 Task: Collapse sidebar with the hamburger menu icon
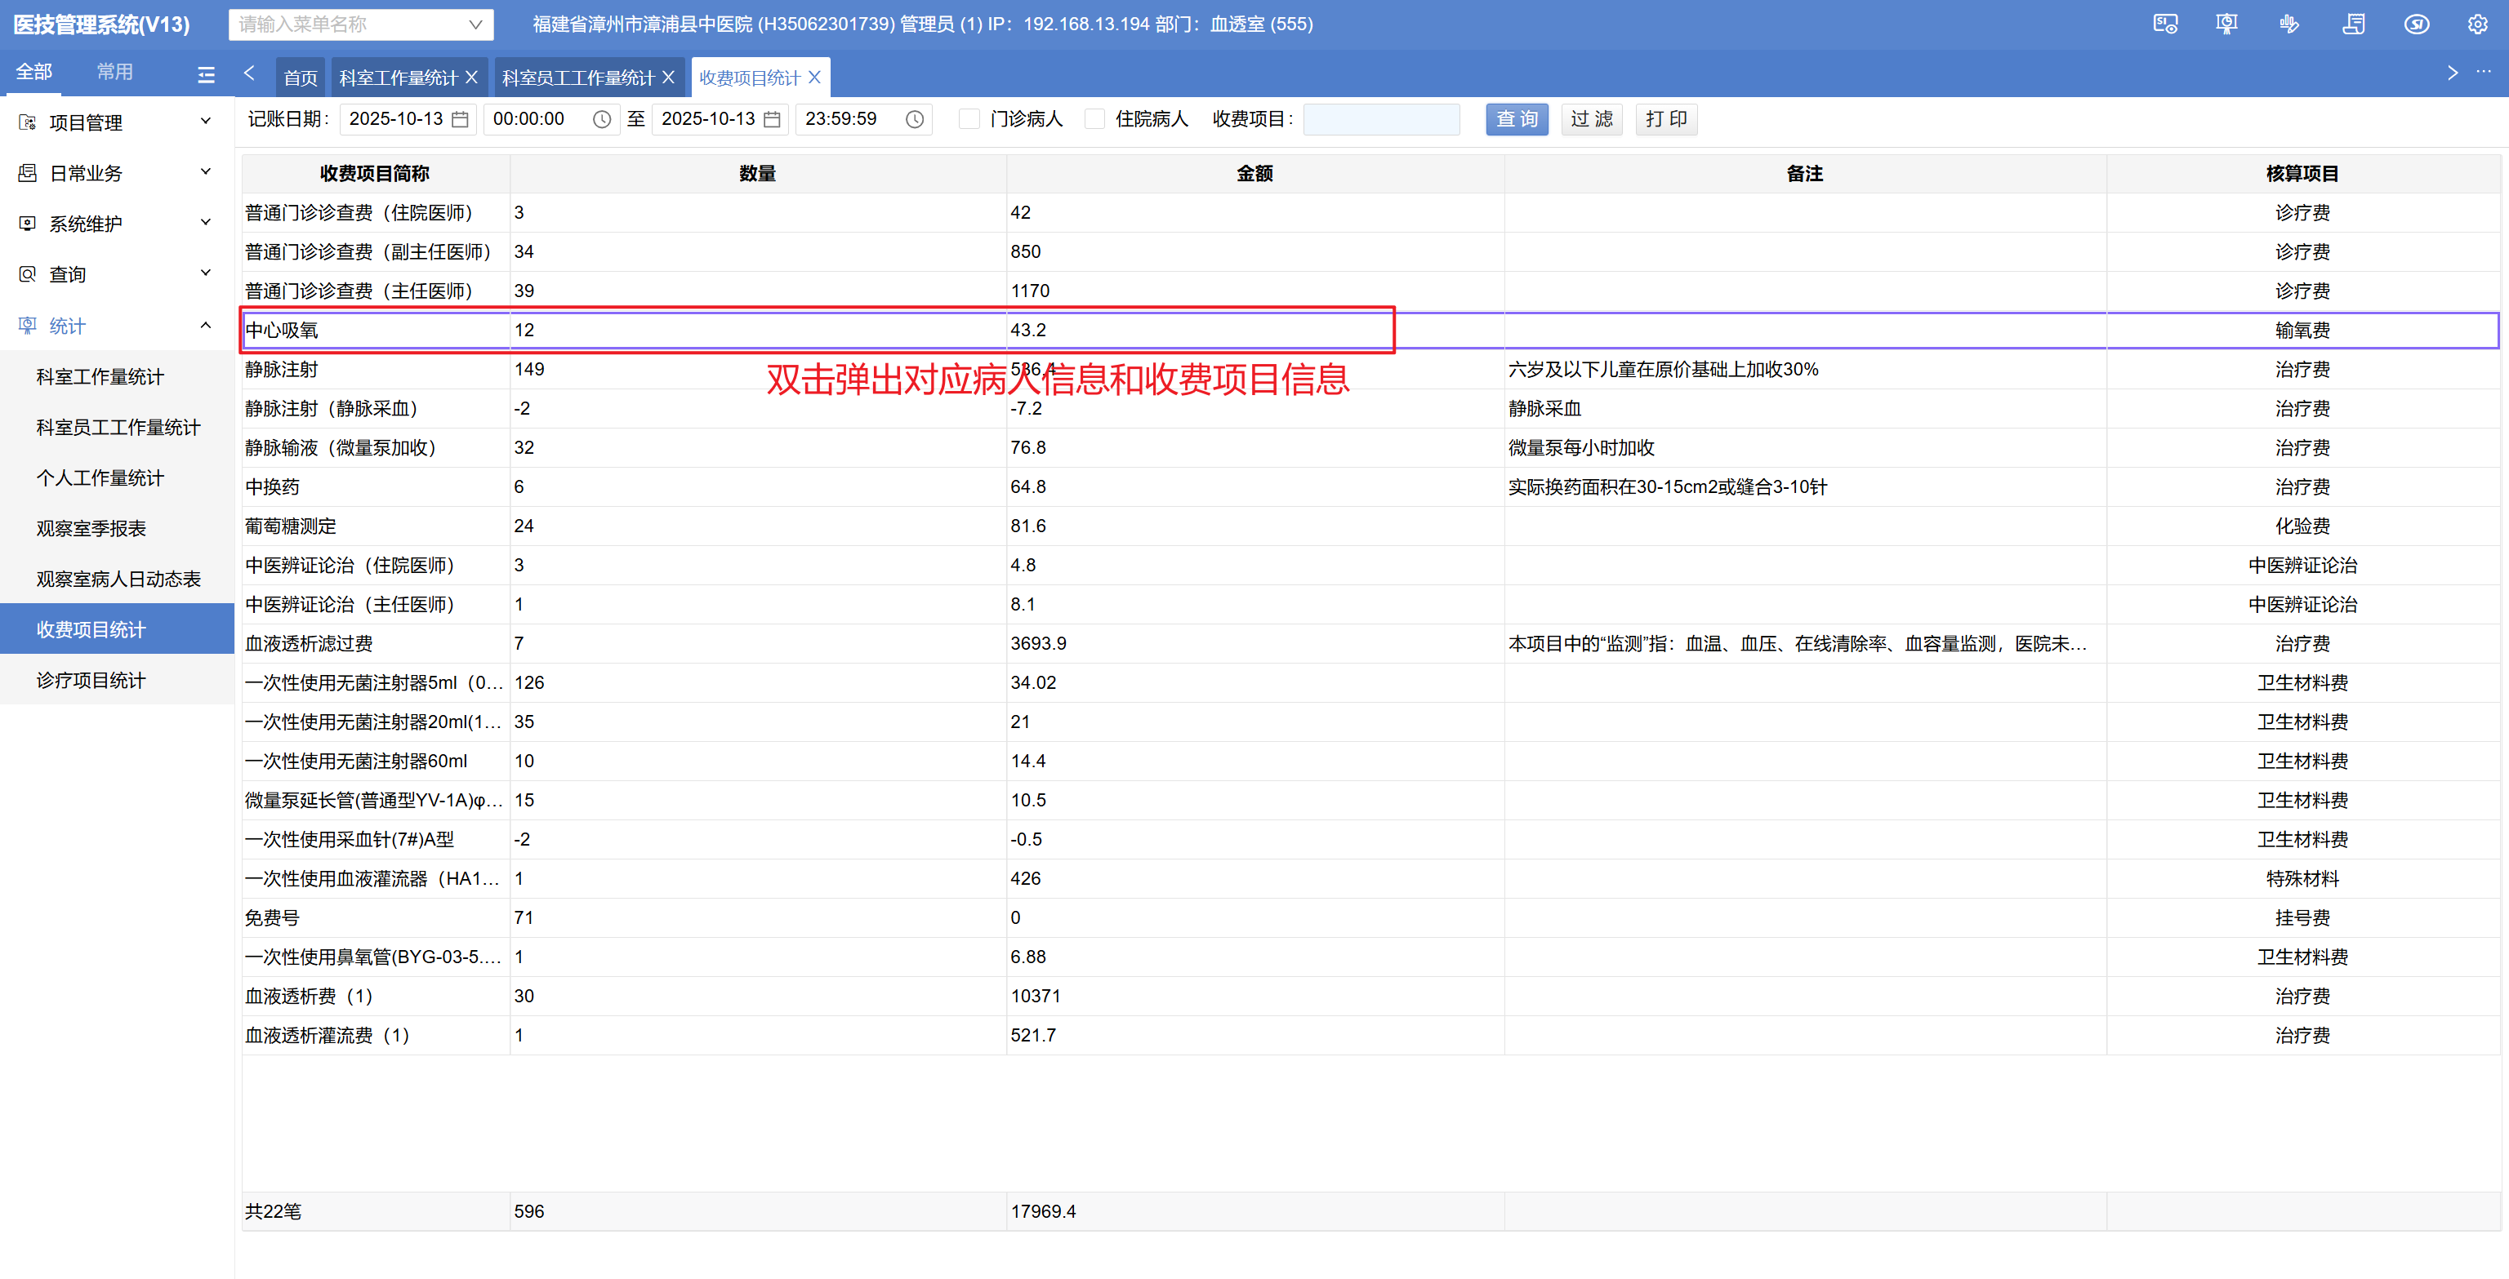206,74
